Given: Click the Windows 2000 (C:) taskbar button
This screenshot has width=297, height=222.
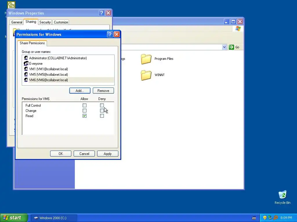Looking at the screenshot, I should (x=54, y=218).
